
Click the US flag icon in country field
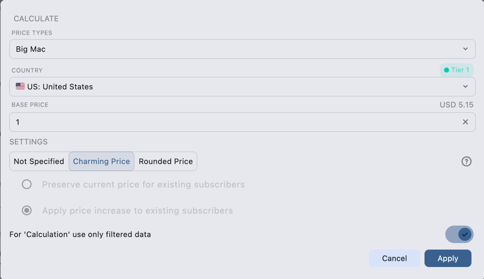20,86
